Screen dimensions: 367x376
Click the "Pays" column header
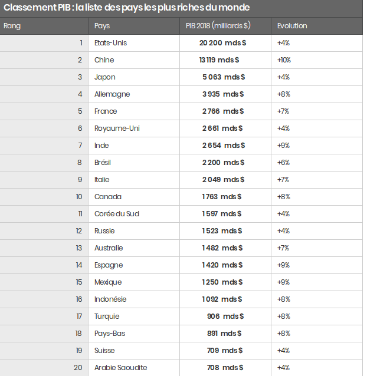(102, 26)
